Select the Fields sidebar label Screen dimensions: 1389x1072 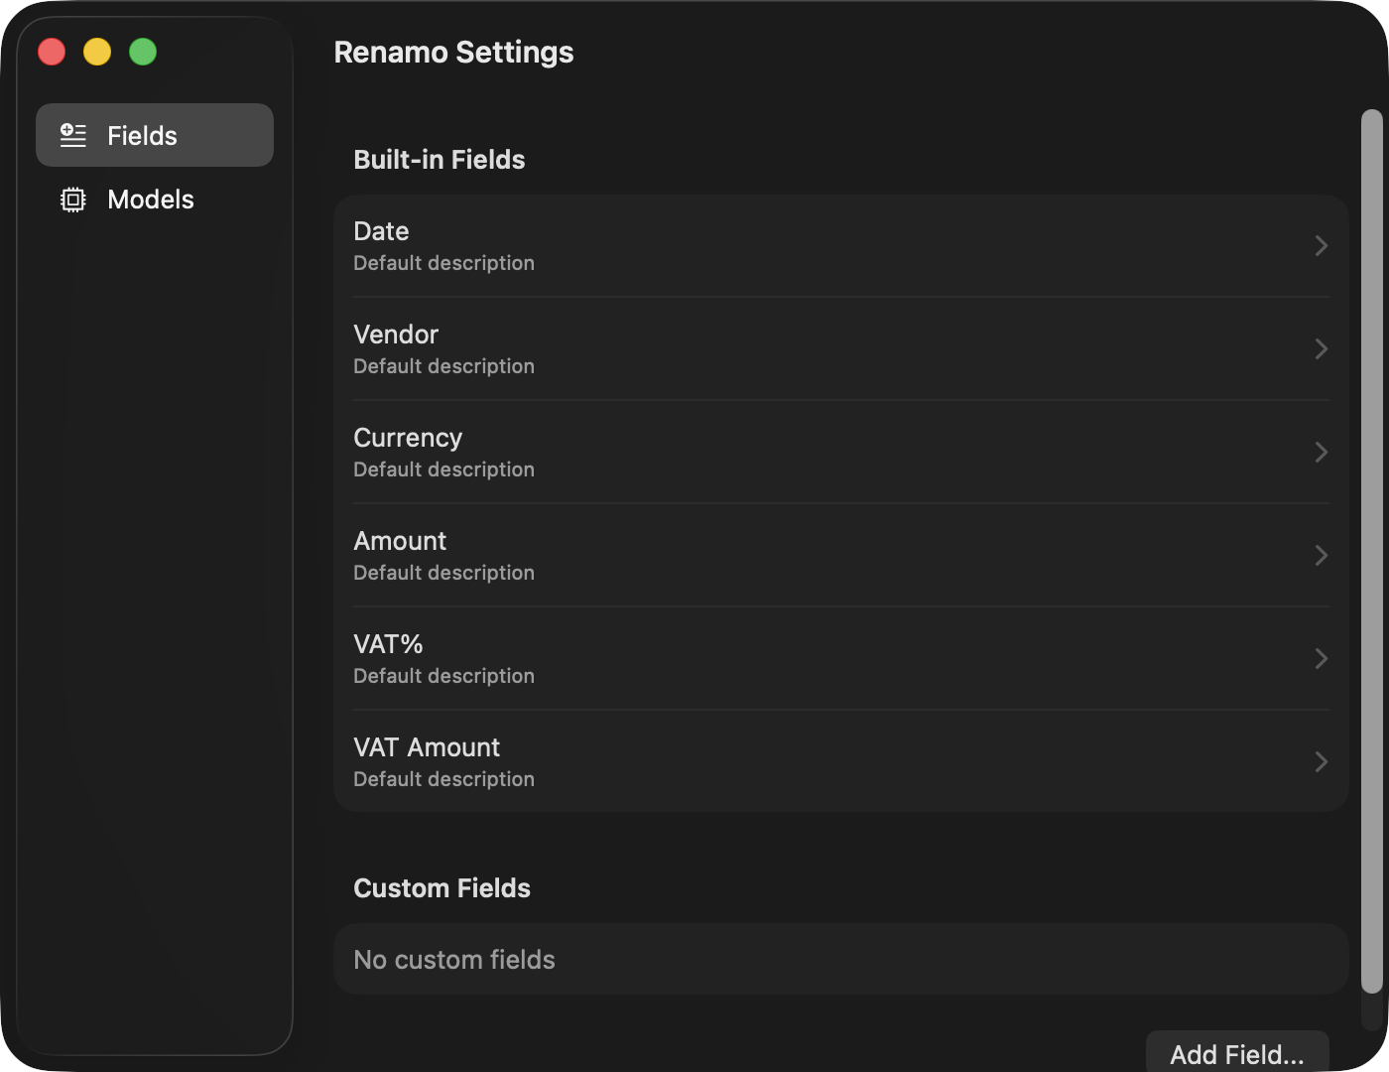(142, 136)
